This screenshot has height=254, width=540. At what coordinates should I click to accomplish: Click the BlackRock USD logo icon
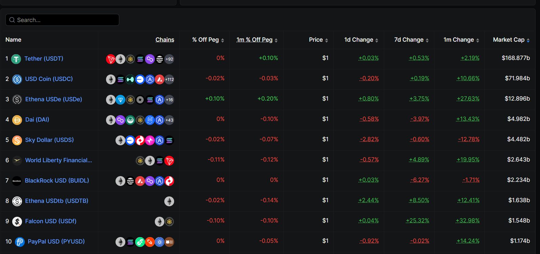(17, 181)
